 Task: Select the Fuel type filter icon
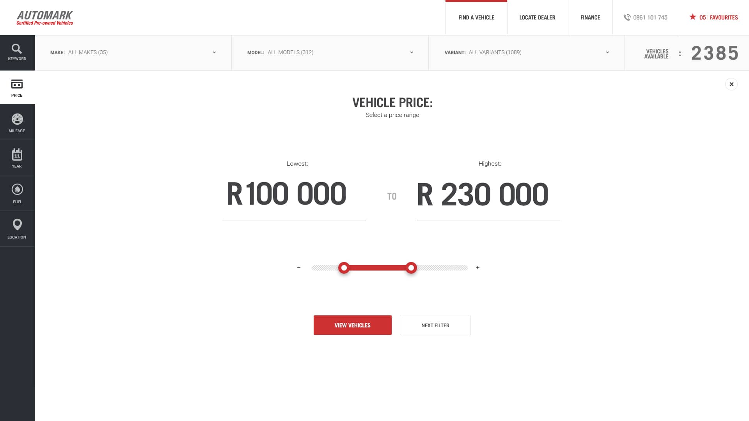click(17, 190)
